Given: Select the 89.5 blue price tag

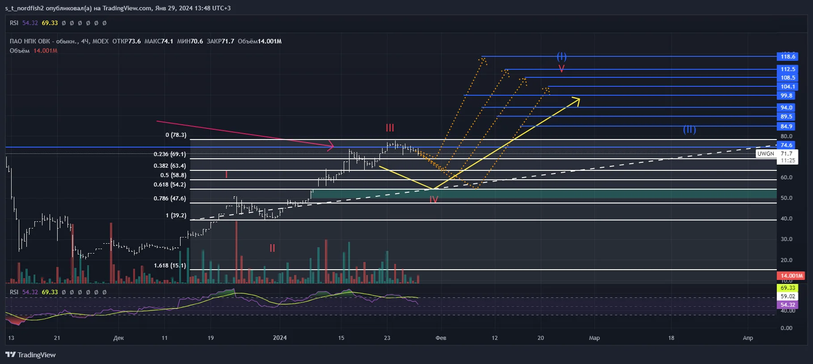Looking at the screenshot, I should point(787,116).
